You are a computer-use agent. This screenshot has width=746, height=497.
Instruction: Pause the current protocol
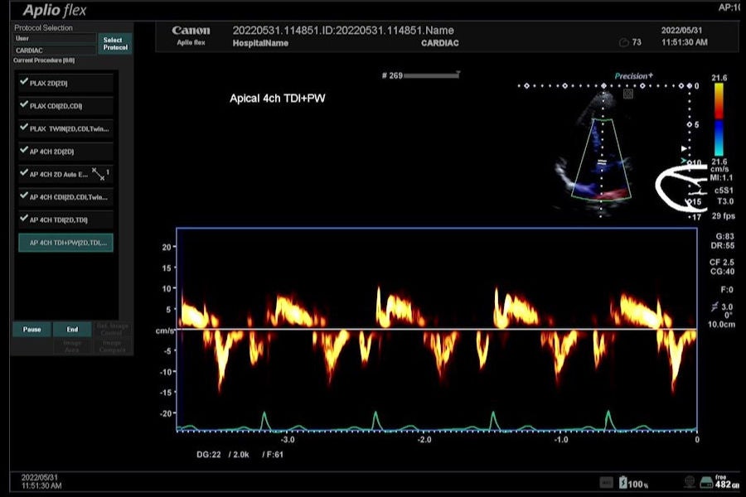pyautogui.click(x=31, y=329)
